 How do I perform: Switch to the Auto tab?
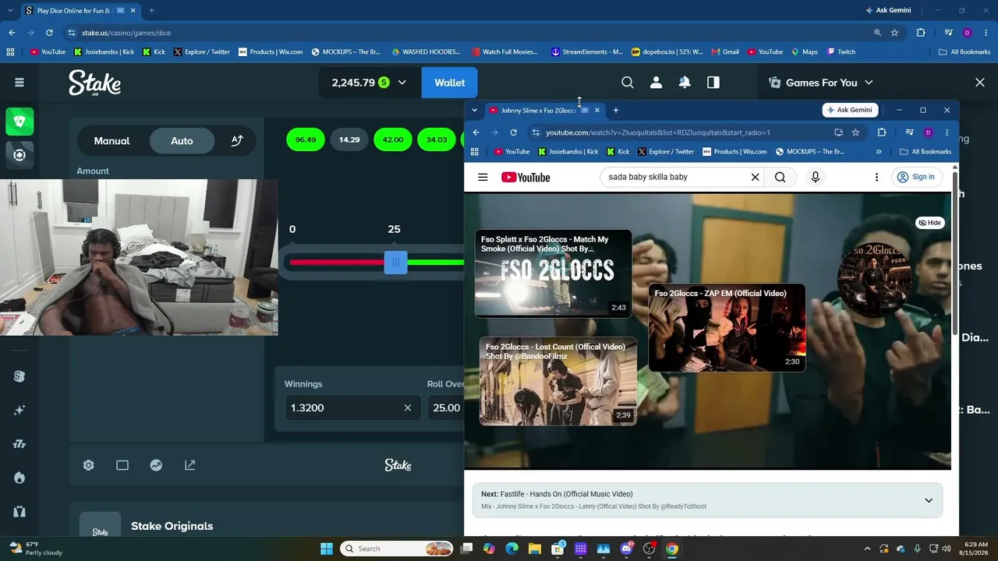pyautogui.click(x=182, y=141)
